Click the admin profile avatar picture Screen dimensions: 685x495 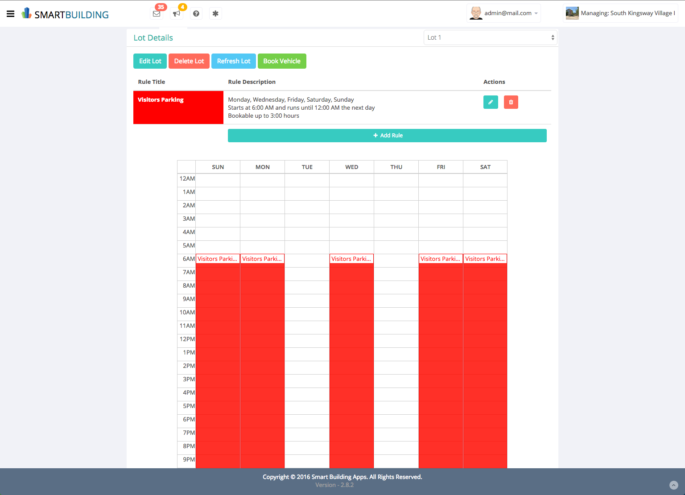(x=475, y=13)
